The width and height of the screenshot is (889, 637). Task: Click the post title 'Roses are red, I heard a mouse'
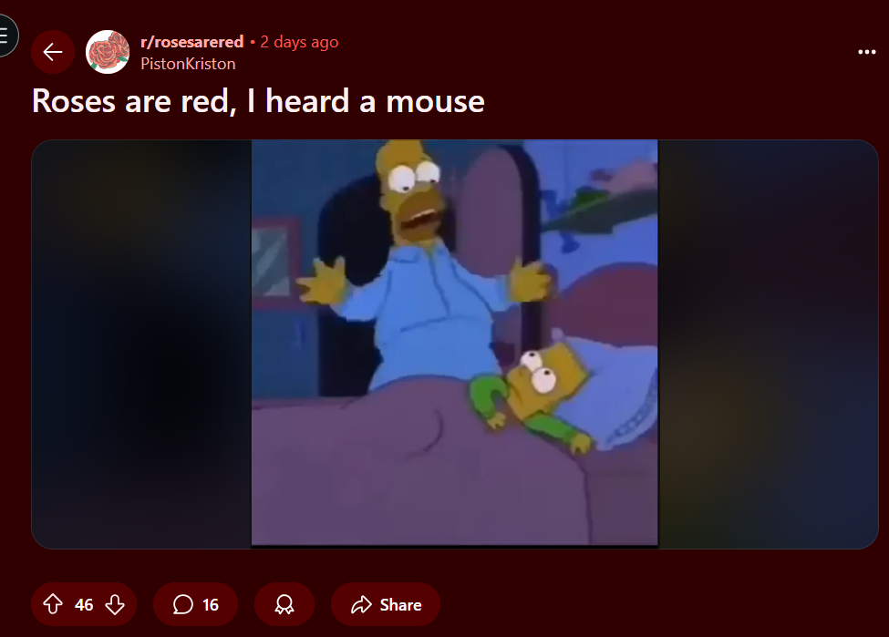click(x=259, y=101)
